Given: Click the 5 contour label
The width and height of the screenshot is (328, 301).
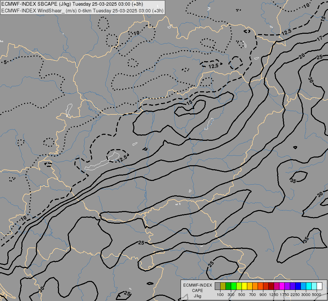Looking at the screenshot, I should point(5,62).
